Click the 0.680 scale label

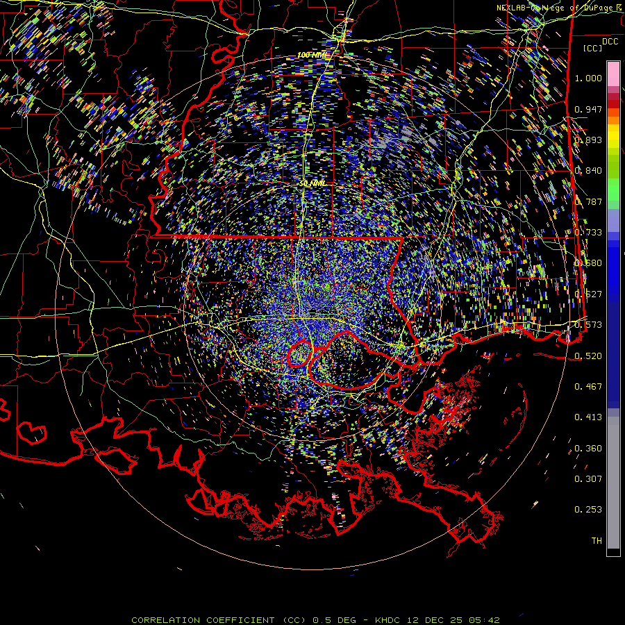point(588,263)
